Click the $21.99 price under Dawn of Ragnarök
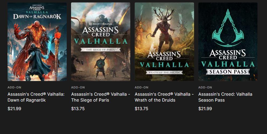 tap(14, 109)
